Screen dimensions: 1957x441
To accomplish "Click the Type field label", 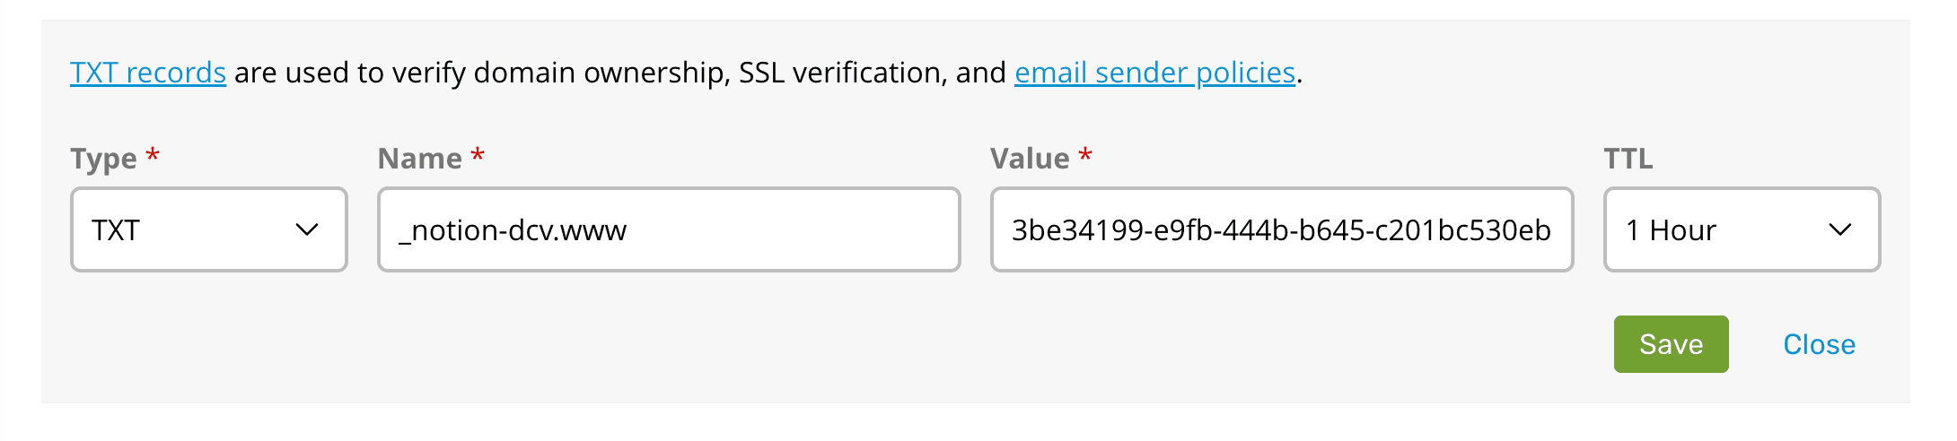I will (103, 159).
